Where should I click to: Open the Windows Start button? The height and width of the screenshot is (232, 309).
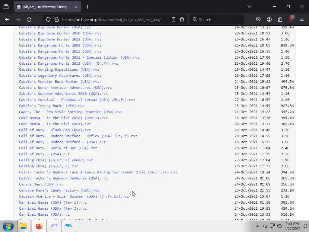(8, 226)
